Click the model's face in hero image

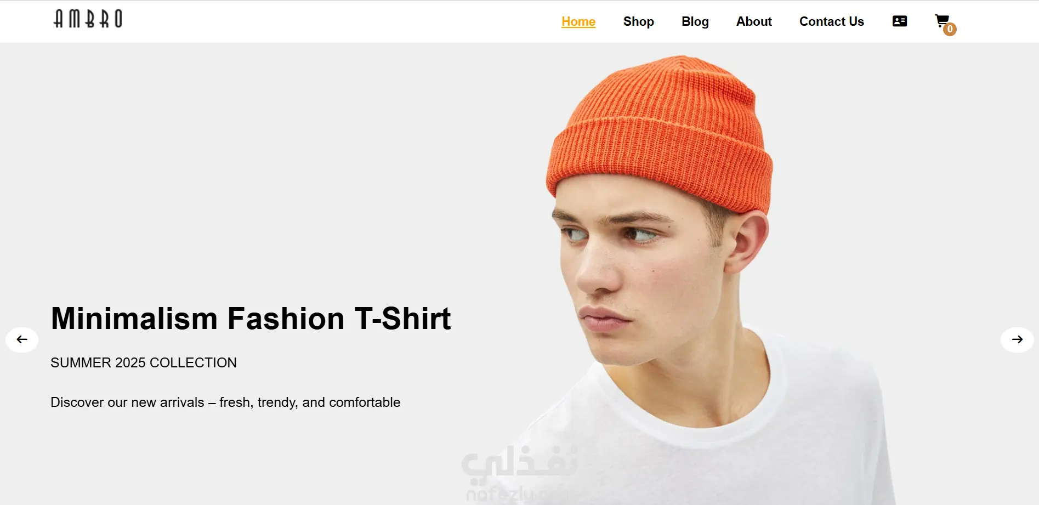[x=636, y=269]
